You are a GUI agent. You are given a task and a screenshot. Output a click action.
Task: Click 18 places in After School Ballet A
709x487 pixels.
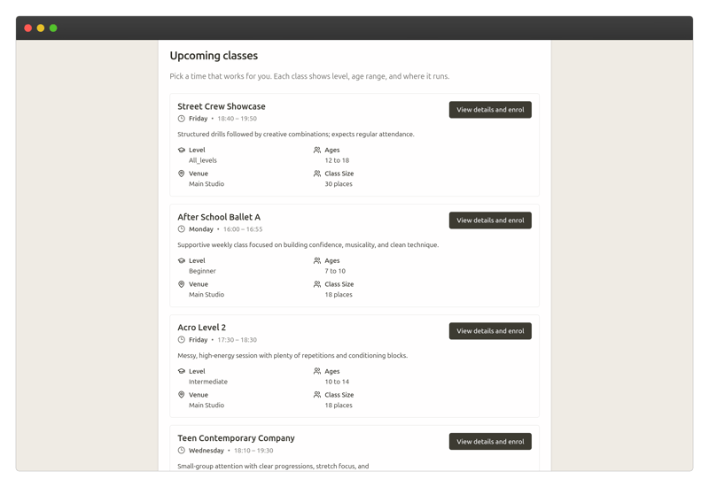coord(339,295)
